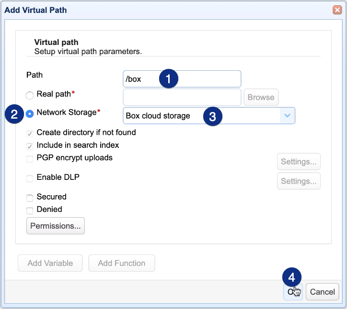This screenshot has width=347, height=309.
Task: Click the empty Real path text field
Action: click(182, 97)
